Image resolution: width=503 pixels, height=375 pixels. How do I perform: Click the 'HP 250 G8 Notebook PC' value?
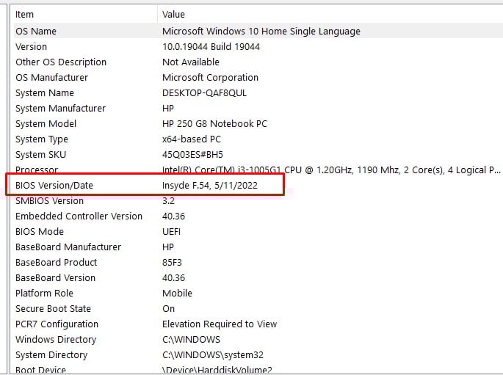pyautogui.click(x=214, y=124)
